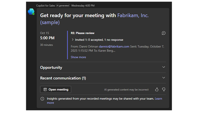The height and width of the screenshot is (113, 200).
Task: Click the info icon next to the insights notice
Action: (x=42, y=99)
